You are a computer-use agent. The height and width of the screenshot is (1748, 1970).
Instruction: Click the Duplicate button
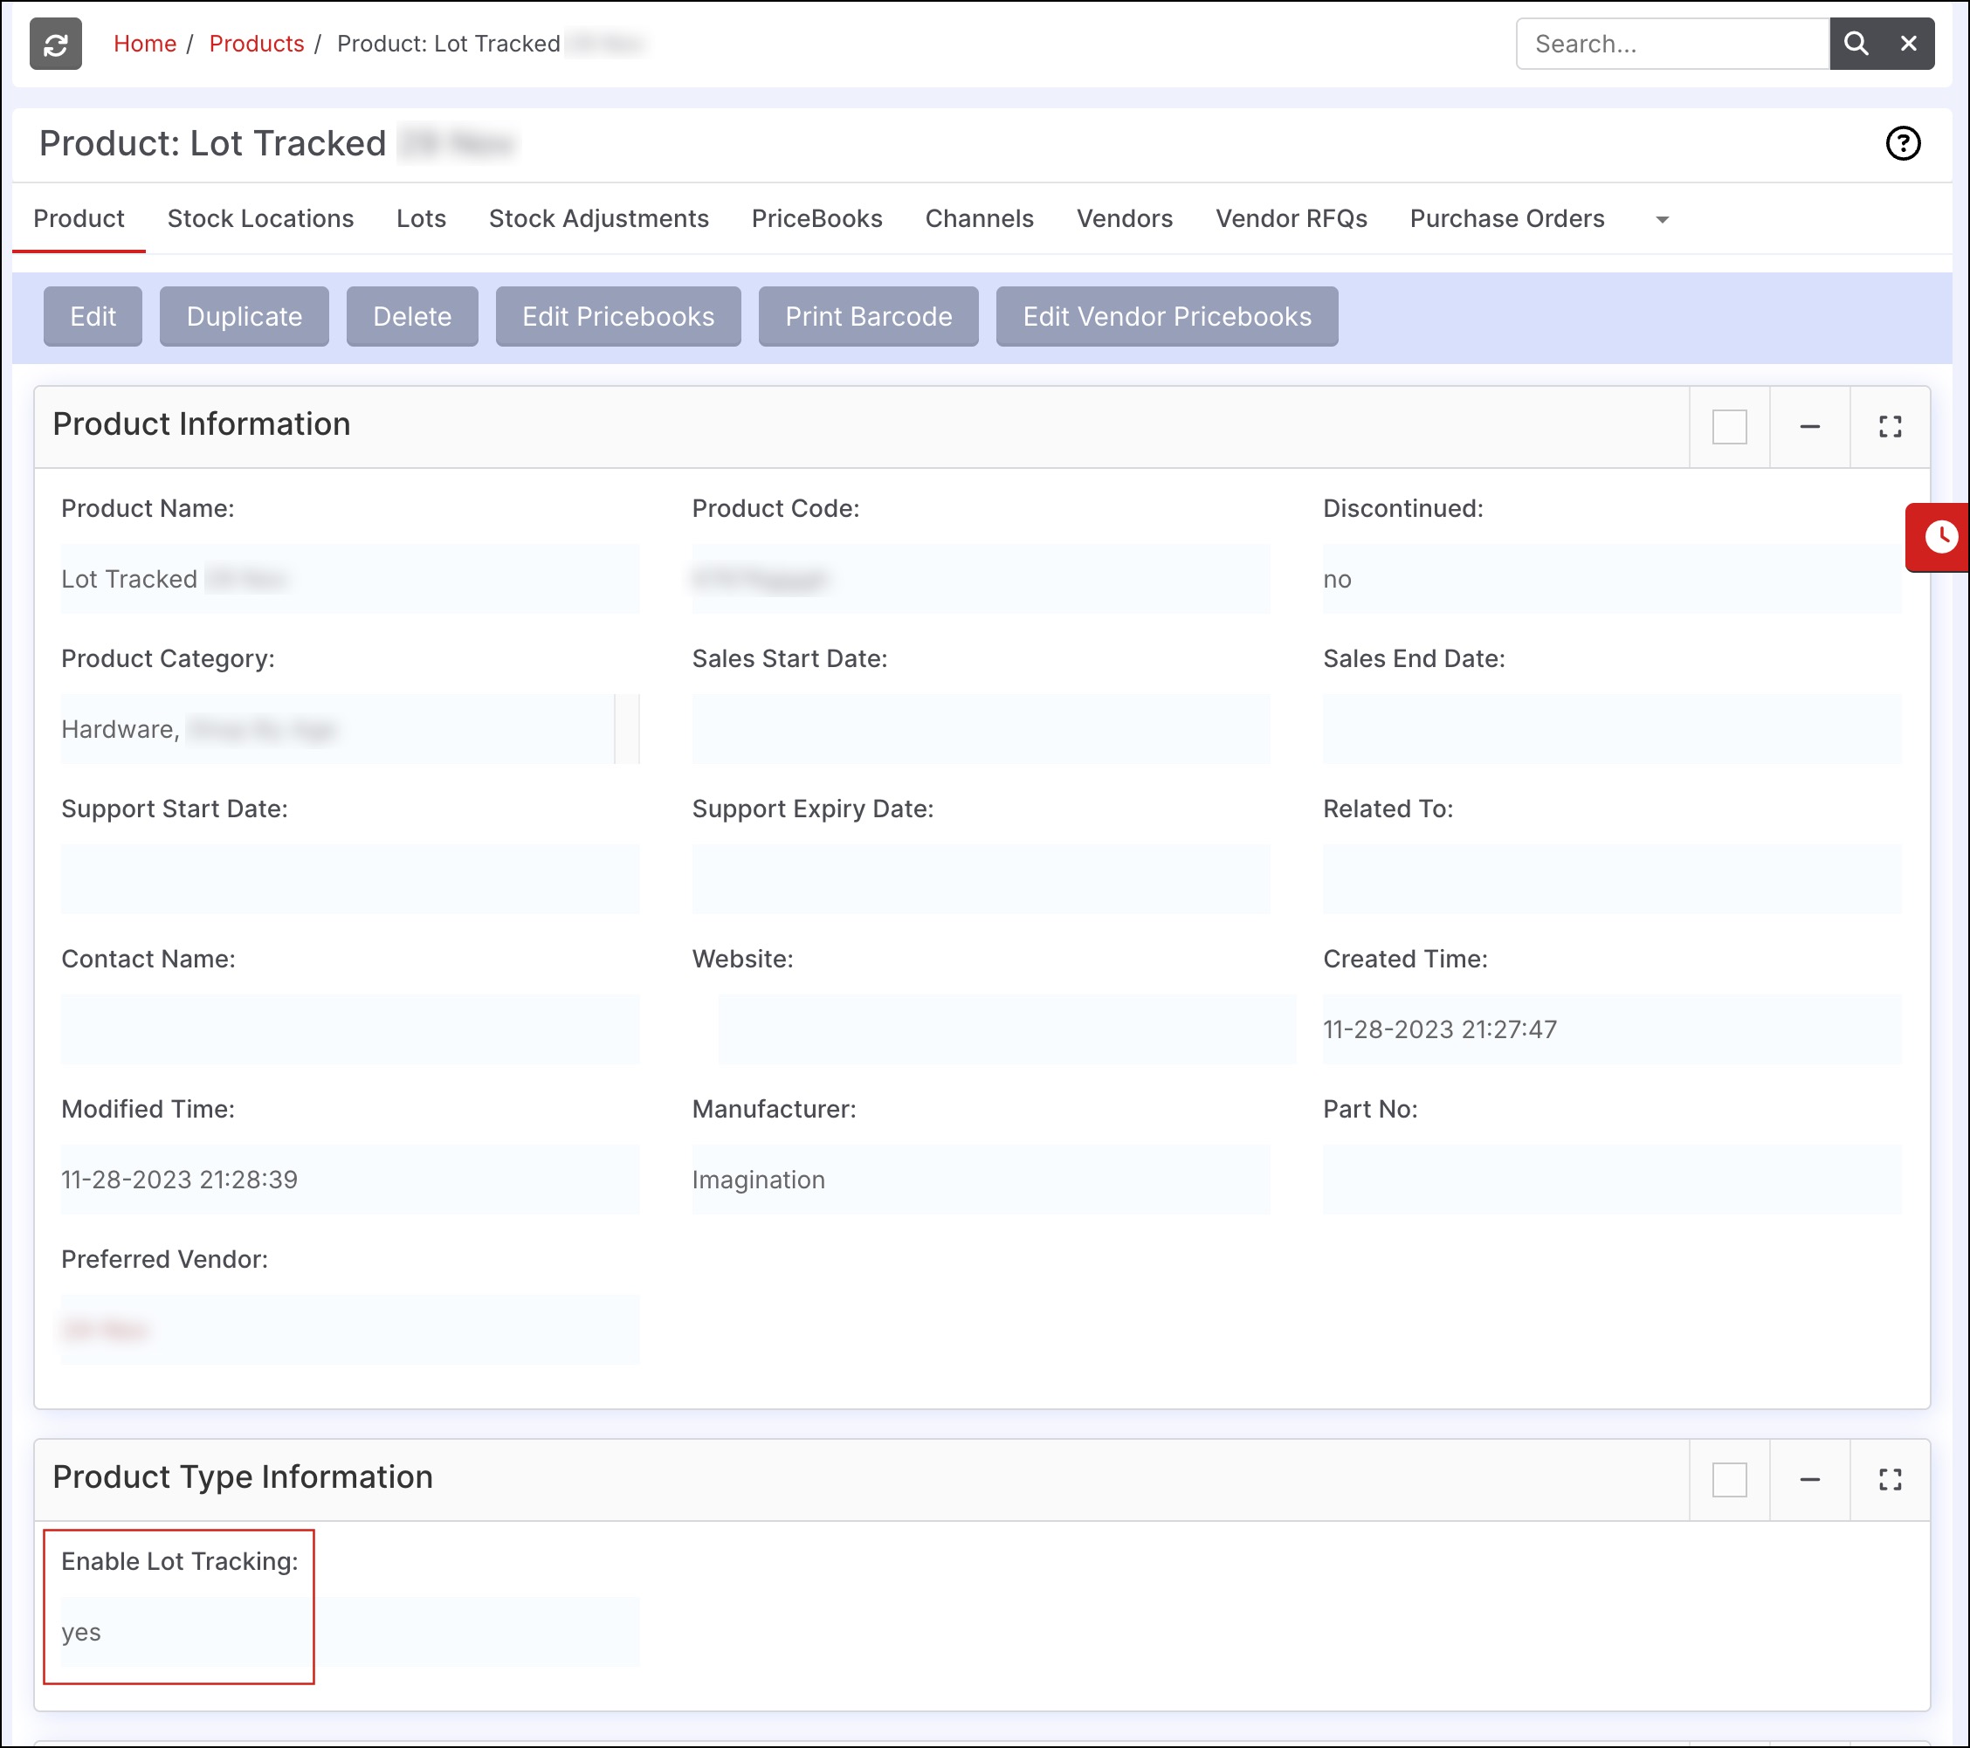pyautogui.click(x=244, y=316)
